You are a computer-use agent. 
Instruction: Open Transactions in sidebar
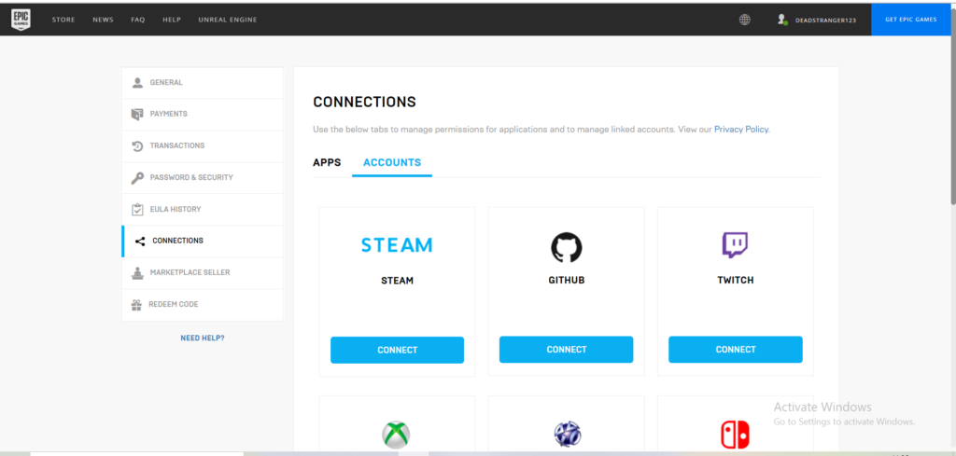[x=203, y=145]
